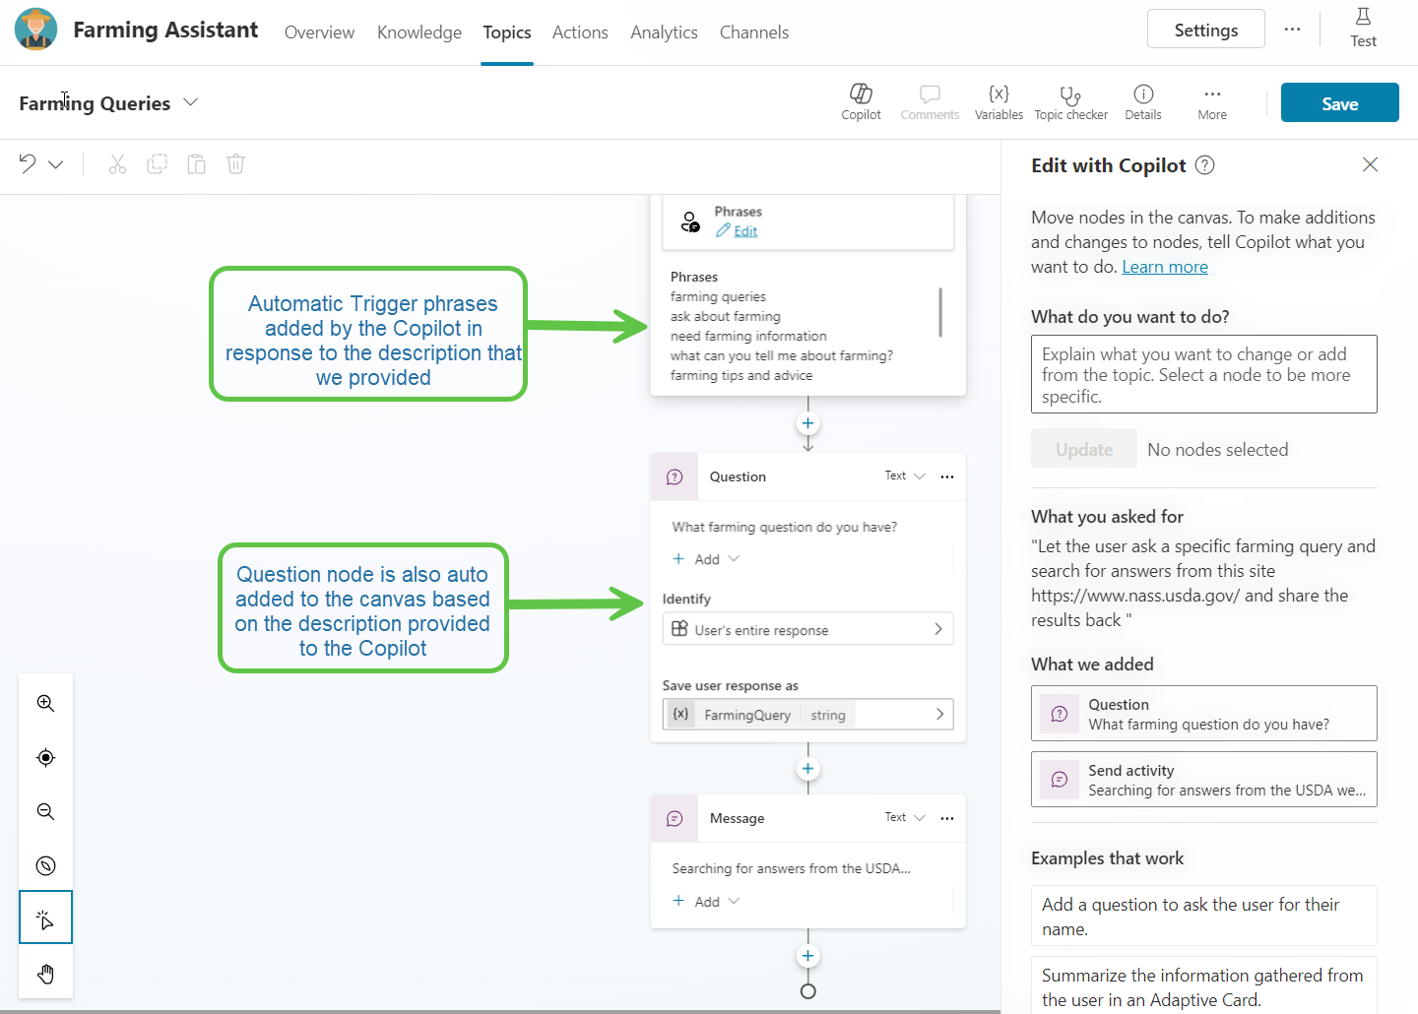Open the Copilot editing panel icon
This screenshot has height=1014, width=1418.
click(861, 101)
